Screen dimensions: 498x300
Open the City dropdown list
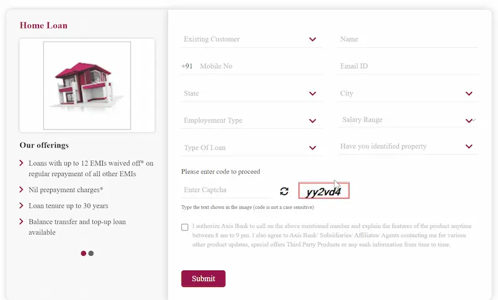pos(408,94)
